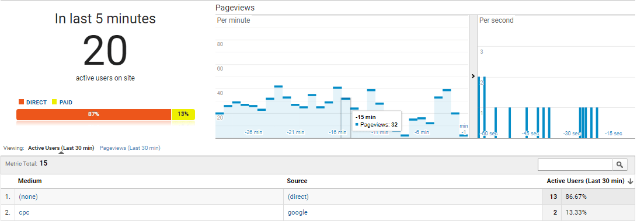Open the (none) medium link
This screenshot has height=221, width=637.
(x=29, y=197)
